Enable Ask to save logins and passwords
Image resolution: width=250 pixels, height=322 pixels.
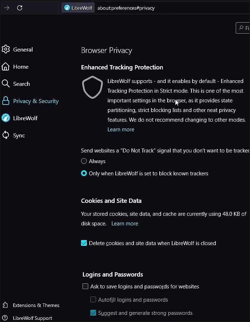[x=85, y=286]
